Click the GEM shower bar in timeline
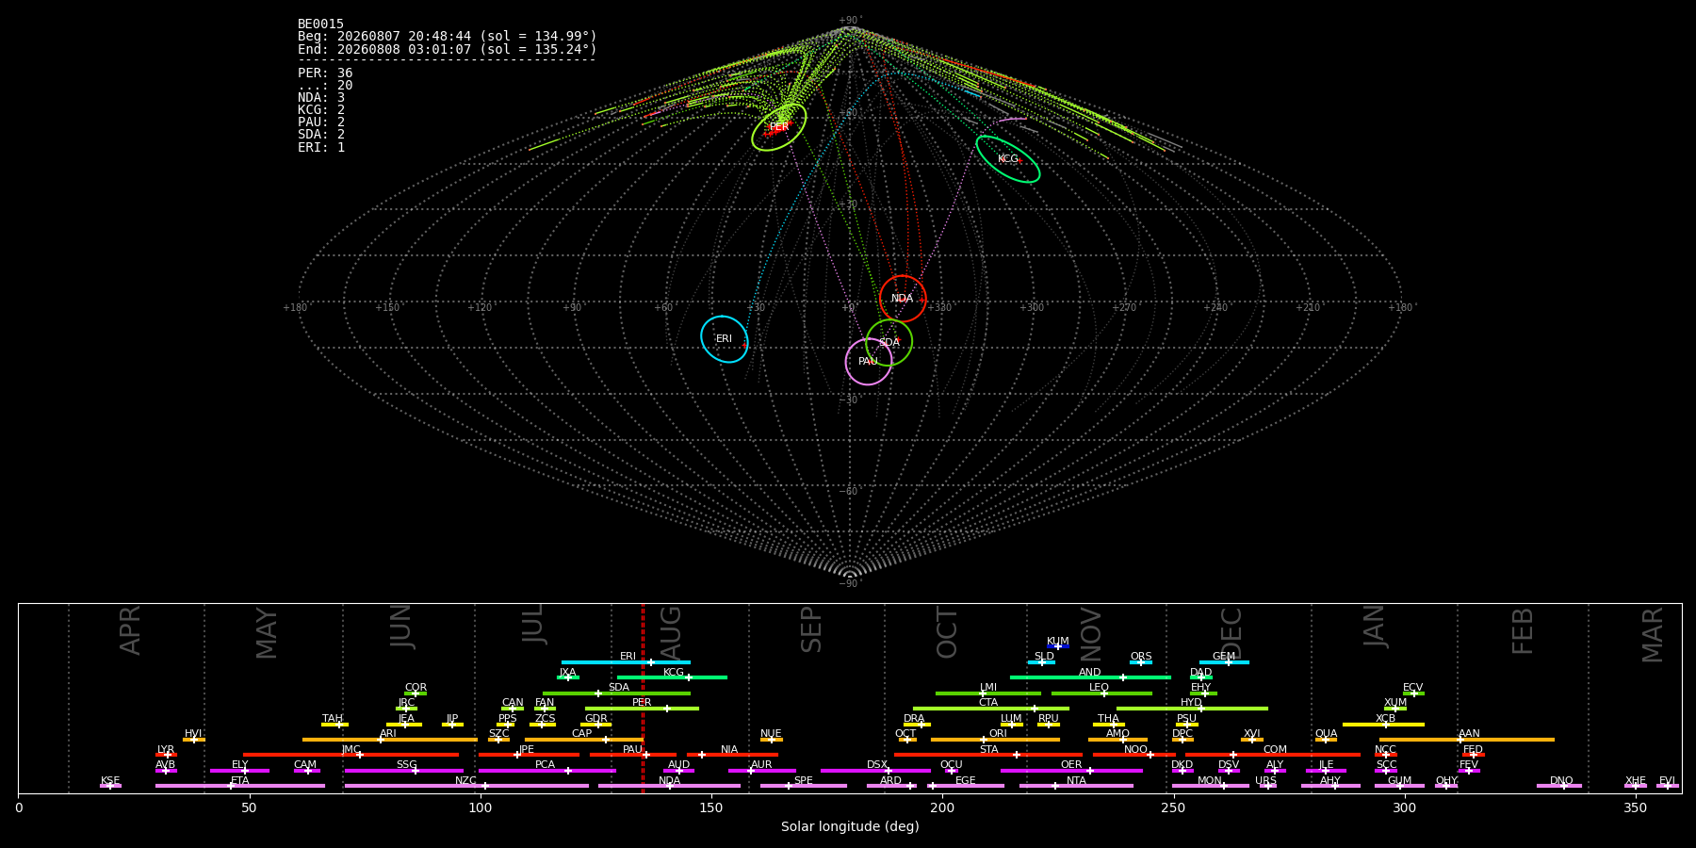The height and width of the screenshot is (848, 1696). point(1224,662)
